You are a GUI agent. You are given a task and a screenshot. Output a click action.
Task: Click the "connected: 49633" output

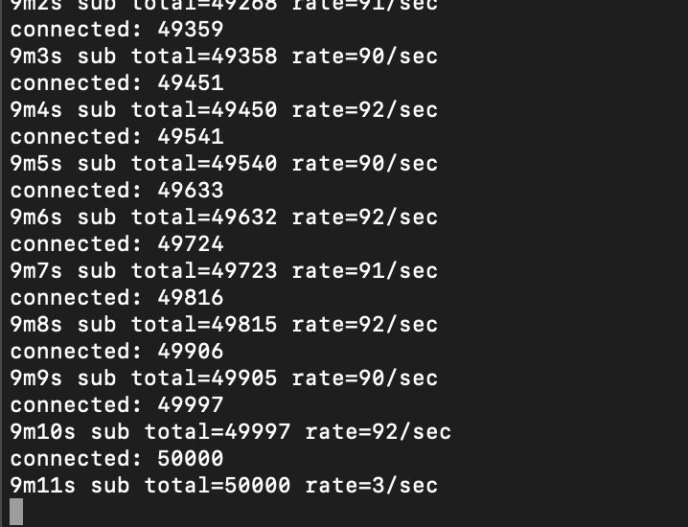pos(117,191)
